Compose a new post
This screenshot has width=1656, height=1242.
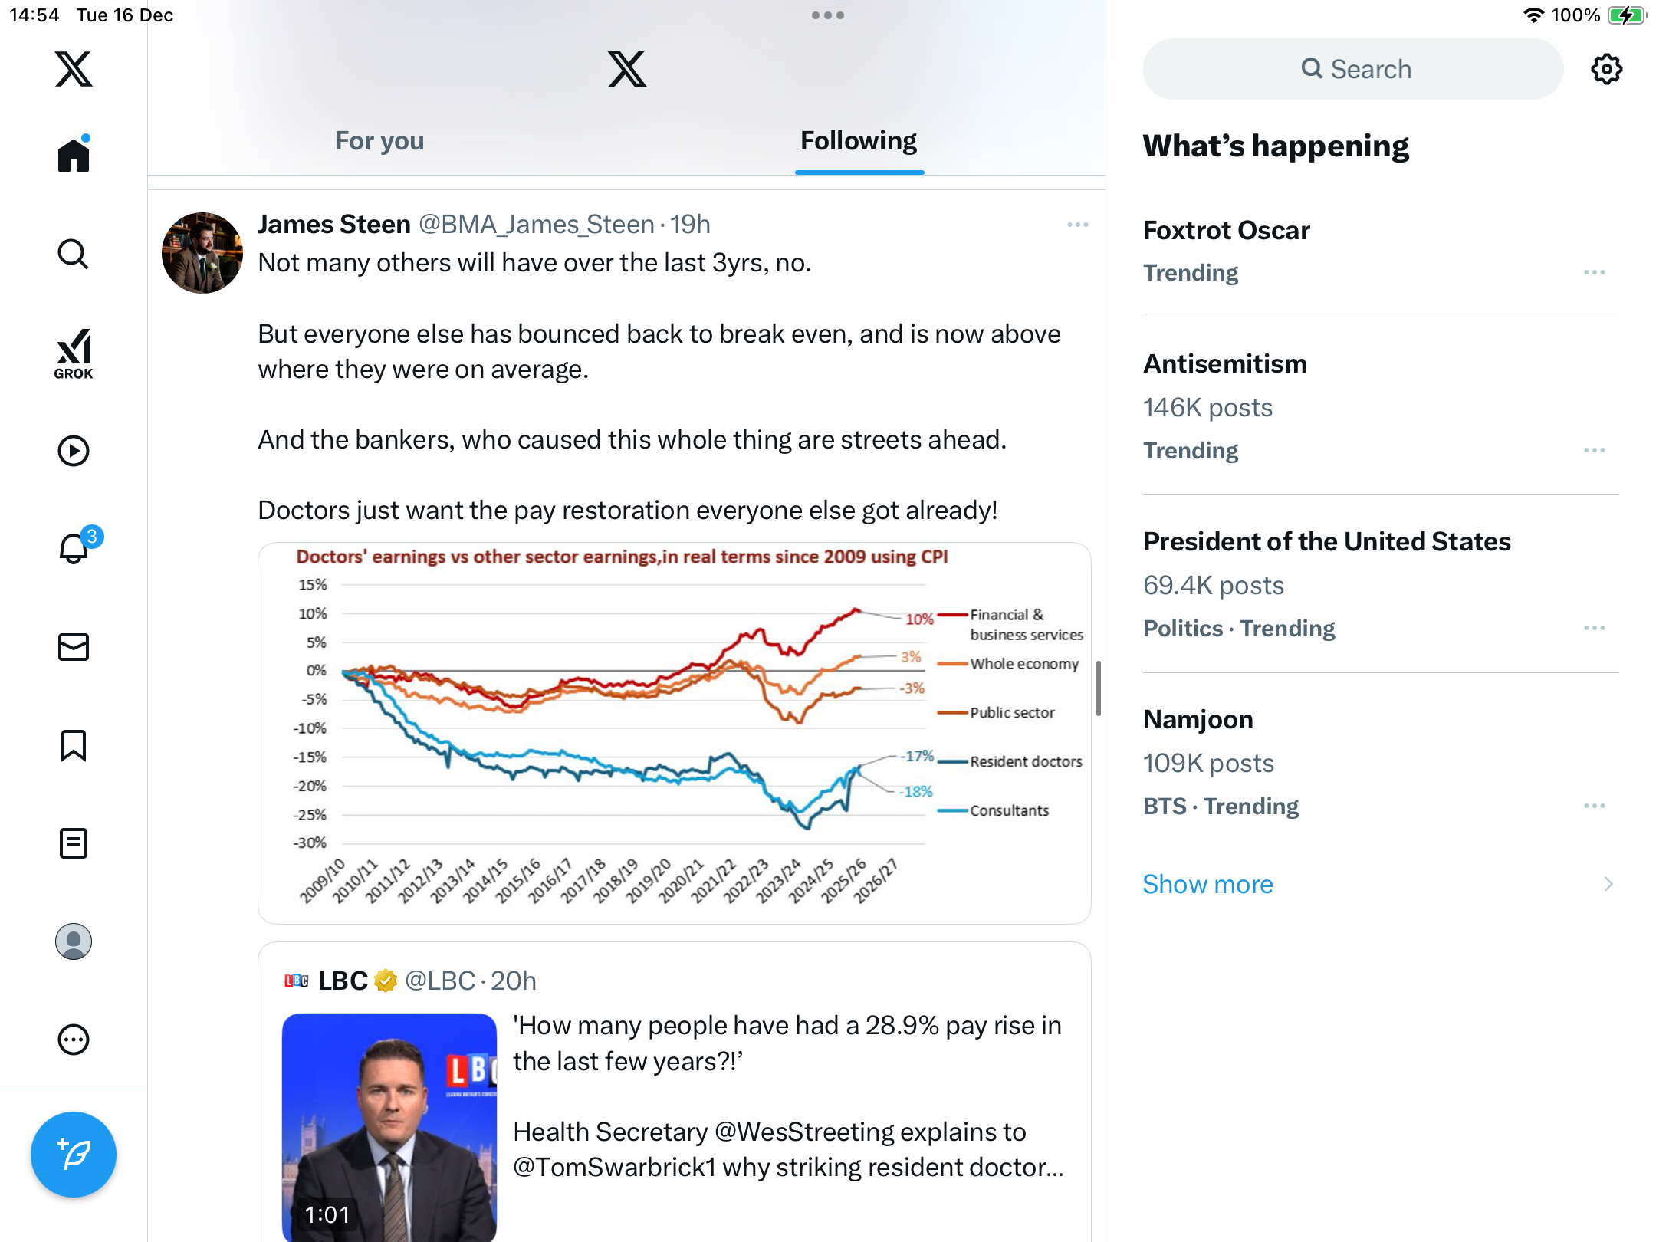click(74, 1154)
